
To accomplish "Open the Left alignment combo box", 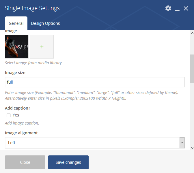I will pyautogui.click(x=95, y=143).
